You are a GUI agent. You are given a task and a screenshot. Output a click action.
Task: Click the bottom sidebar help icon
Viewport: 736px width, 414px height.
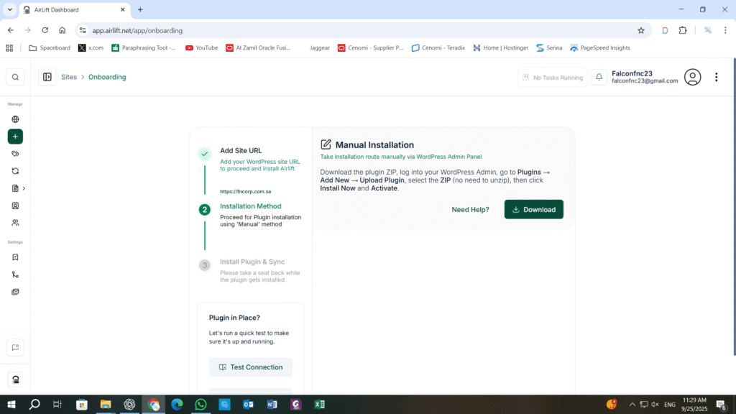[x=16, y=379]
